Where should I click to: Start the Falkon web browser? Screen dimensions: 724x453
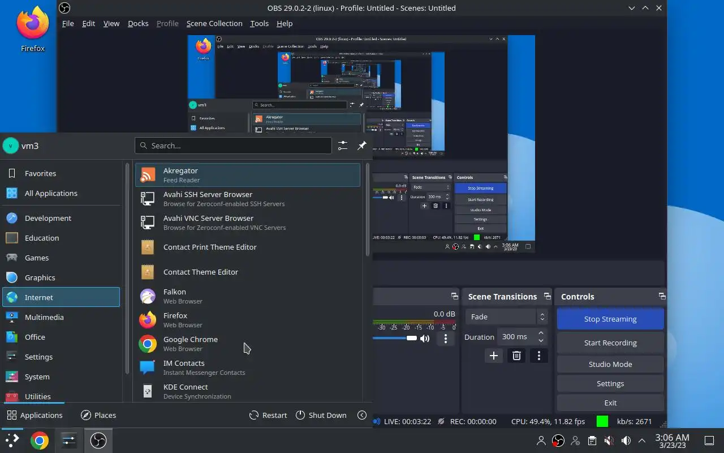point(248,296)
